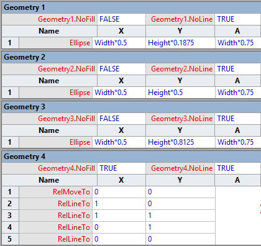Viewport: 261px width, 246px height.
Task: Select the RelMoveTo row name
Action: [x=56, y=192]
